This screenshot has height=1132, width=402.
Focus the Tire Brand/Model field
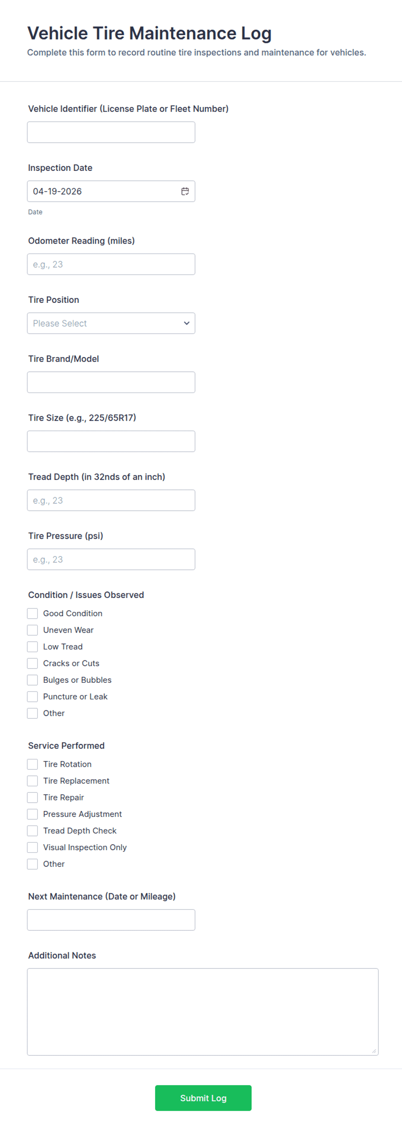[x=111, y=383]
